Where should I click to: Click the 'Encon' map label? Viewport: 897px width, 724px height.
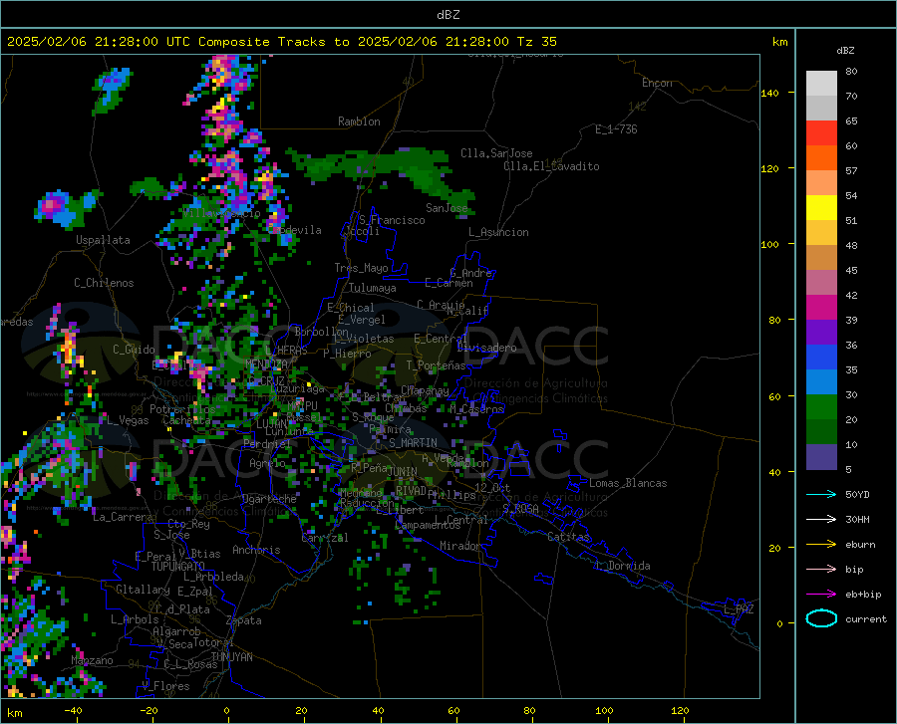(657, 83)
